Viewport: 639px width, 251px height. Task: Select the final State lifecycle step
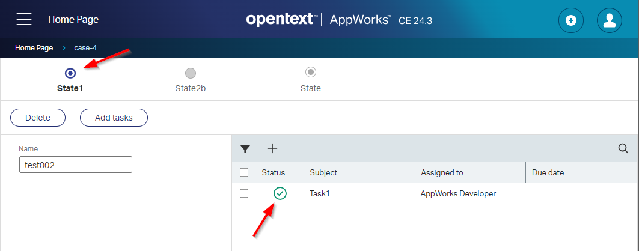coord(311,73)
